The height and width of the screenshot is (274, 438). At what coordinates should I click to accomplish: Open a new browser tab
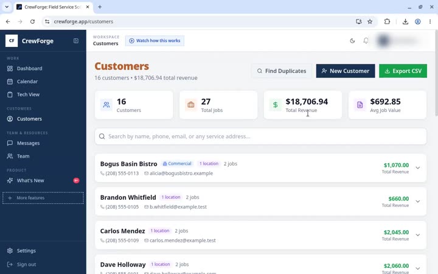point(100,7)
